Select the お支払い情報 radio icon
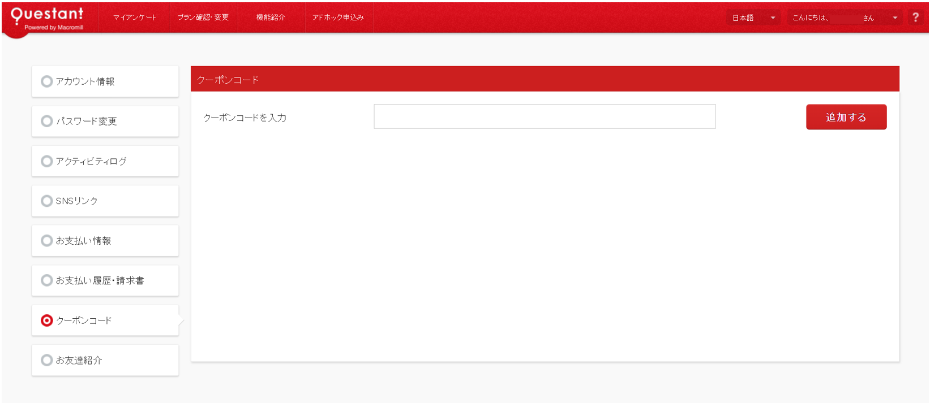The width and height of the screenshot is (930, 403). click(47, 241)
